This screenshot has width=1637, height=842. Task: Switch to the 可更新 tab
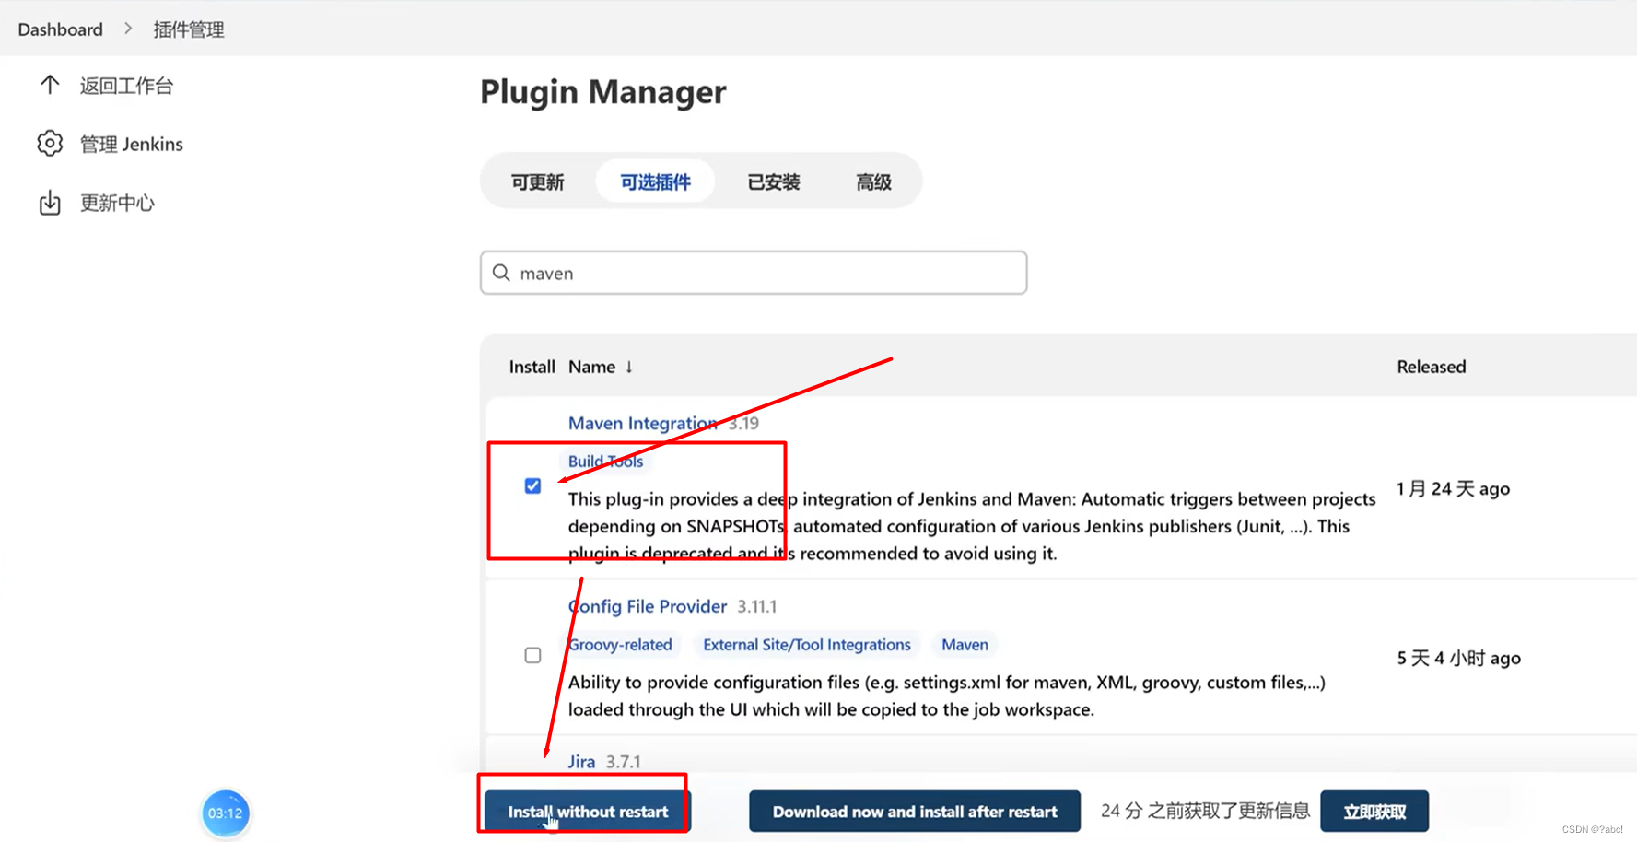pyautogui.click(x=537, y=181)
